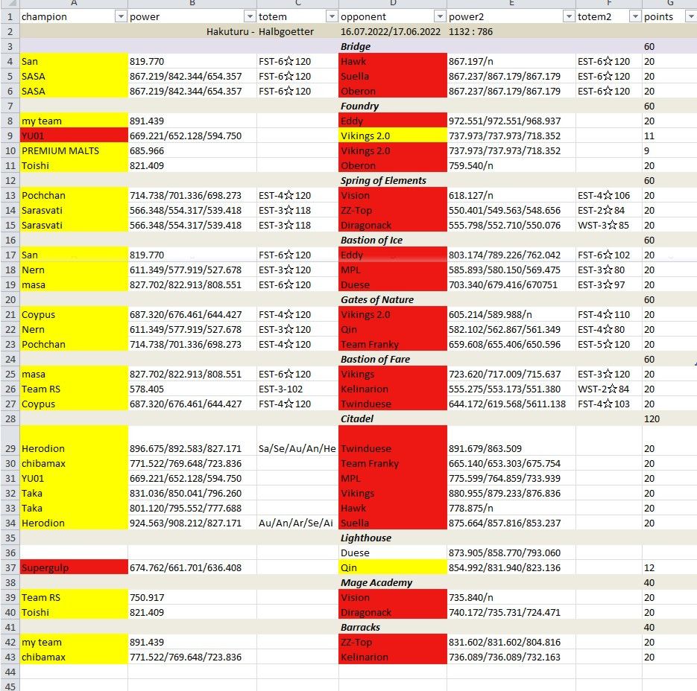Select the 'Bastion of Ice' header cell

coord(393,241)
